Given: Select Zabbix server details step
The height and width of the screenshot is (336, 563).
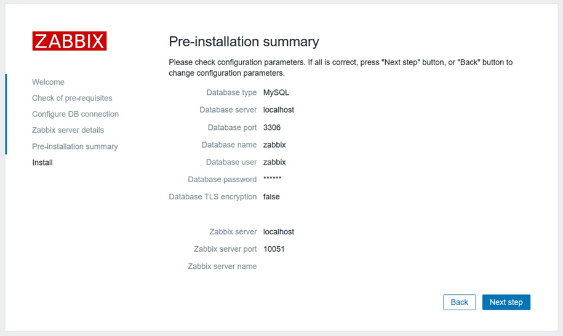Looking at the screenshot, I should pyautogui.click(x=68, y=130).
